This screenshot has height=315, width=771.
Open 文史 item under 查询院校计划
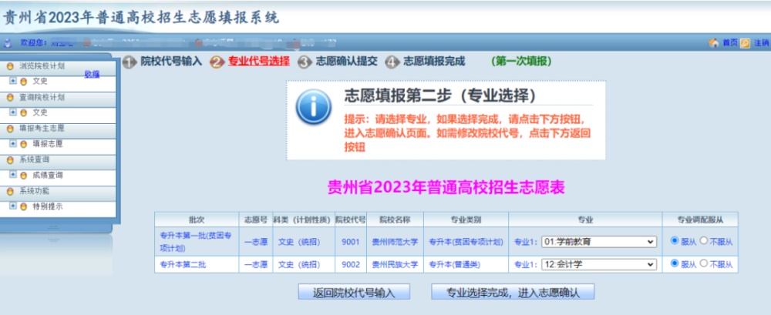point(40,113)
